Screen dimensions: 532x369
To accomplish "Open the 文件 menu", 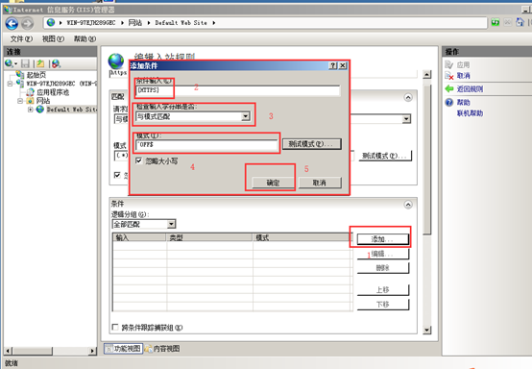I will coord(21,39).
